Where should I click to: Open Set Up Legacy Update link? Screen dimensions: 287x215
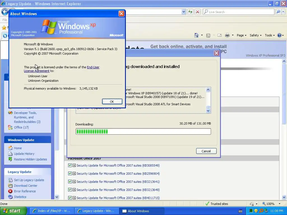29,180
